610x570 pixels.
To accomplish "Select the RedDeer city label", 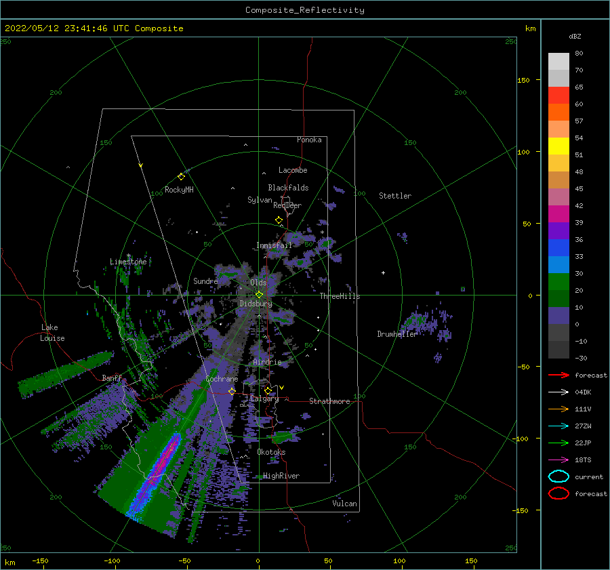I will point(287,205).
